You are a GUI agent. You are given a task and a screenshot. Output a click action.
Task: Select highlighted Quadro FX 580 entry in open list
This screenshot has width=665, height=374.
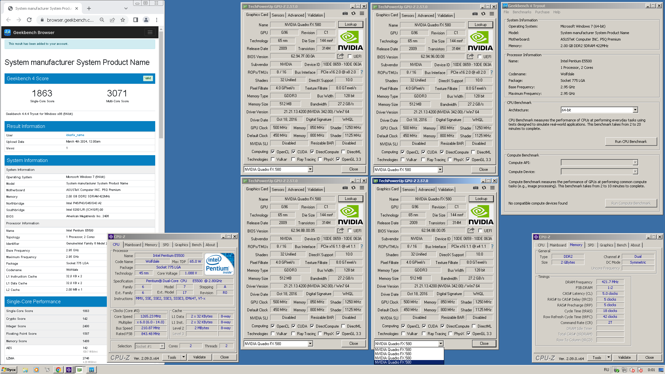[409, 362]
